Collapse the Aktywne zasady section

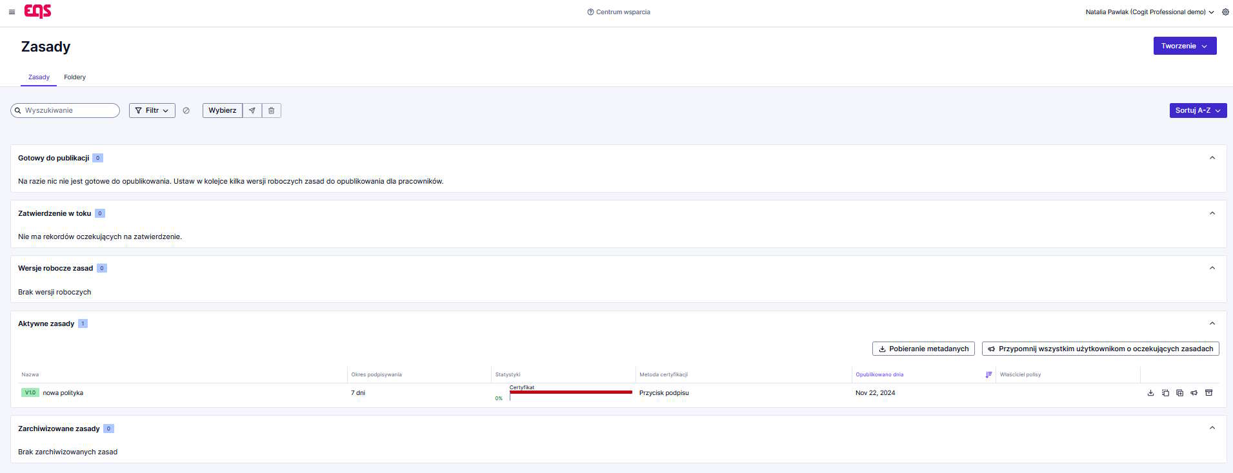pyautogui.click(x=1212, y=323)
